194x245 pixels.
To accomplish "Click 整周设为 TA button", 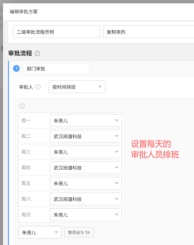I will click(x=79, y=232).
